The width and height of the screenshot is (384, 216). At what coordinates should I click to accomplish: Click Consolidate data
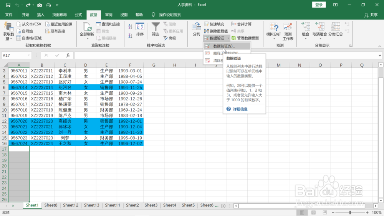[x=242, y=24]
